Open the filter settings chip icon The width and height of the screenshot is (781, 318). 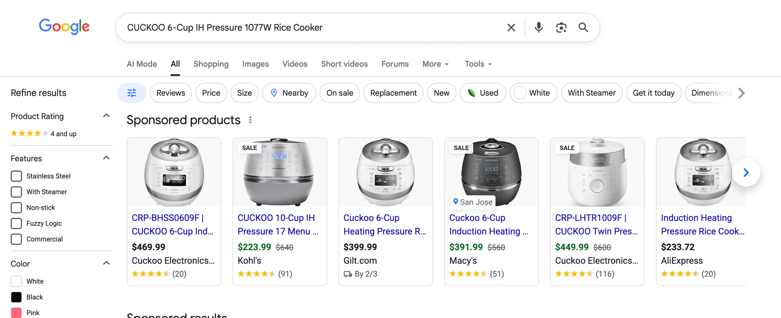pos(132,93)
